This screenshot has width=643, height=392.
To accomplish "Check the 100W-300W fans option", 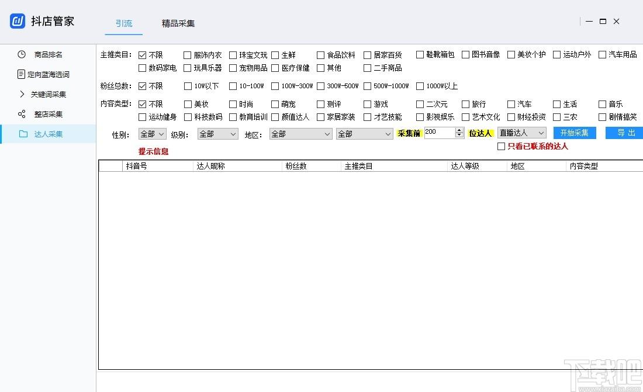I will 275,86.
